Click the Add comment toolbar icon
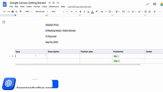This screenshot has width=163, height=92. (x=106, y=11)
